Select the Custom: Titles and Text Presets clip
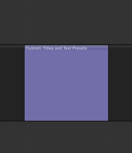 (66, 83)
